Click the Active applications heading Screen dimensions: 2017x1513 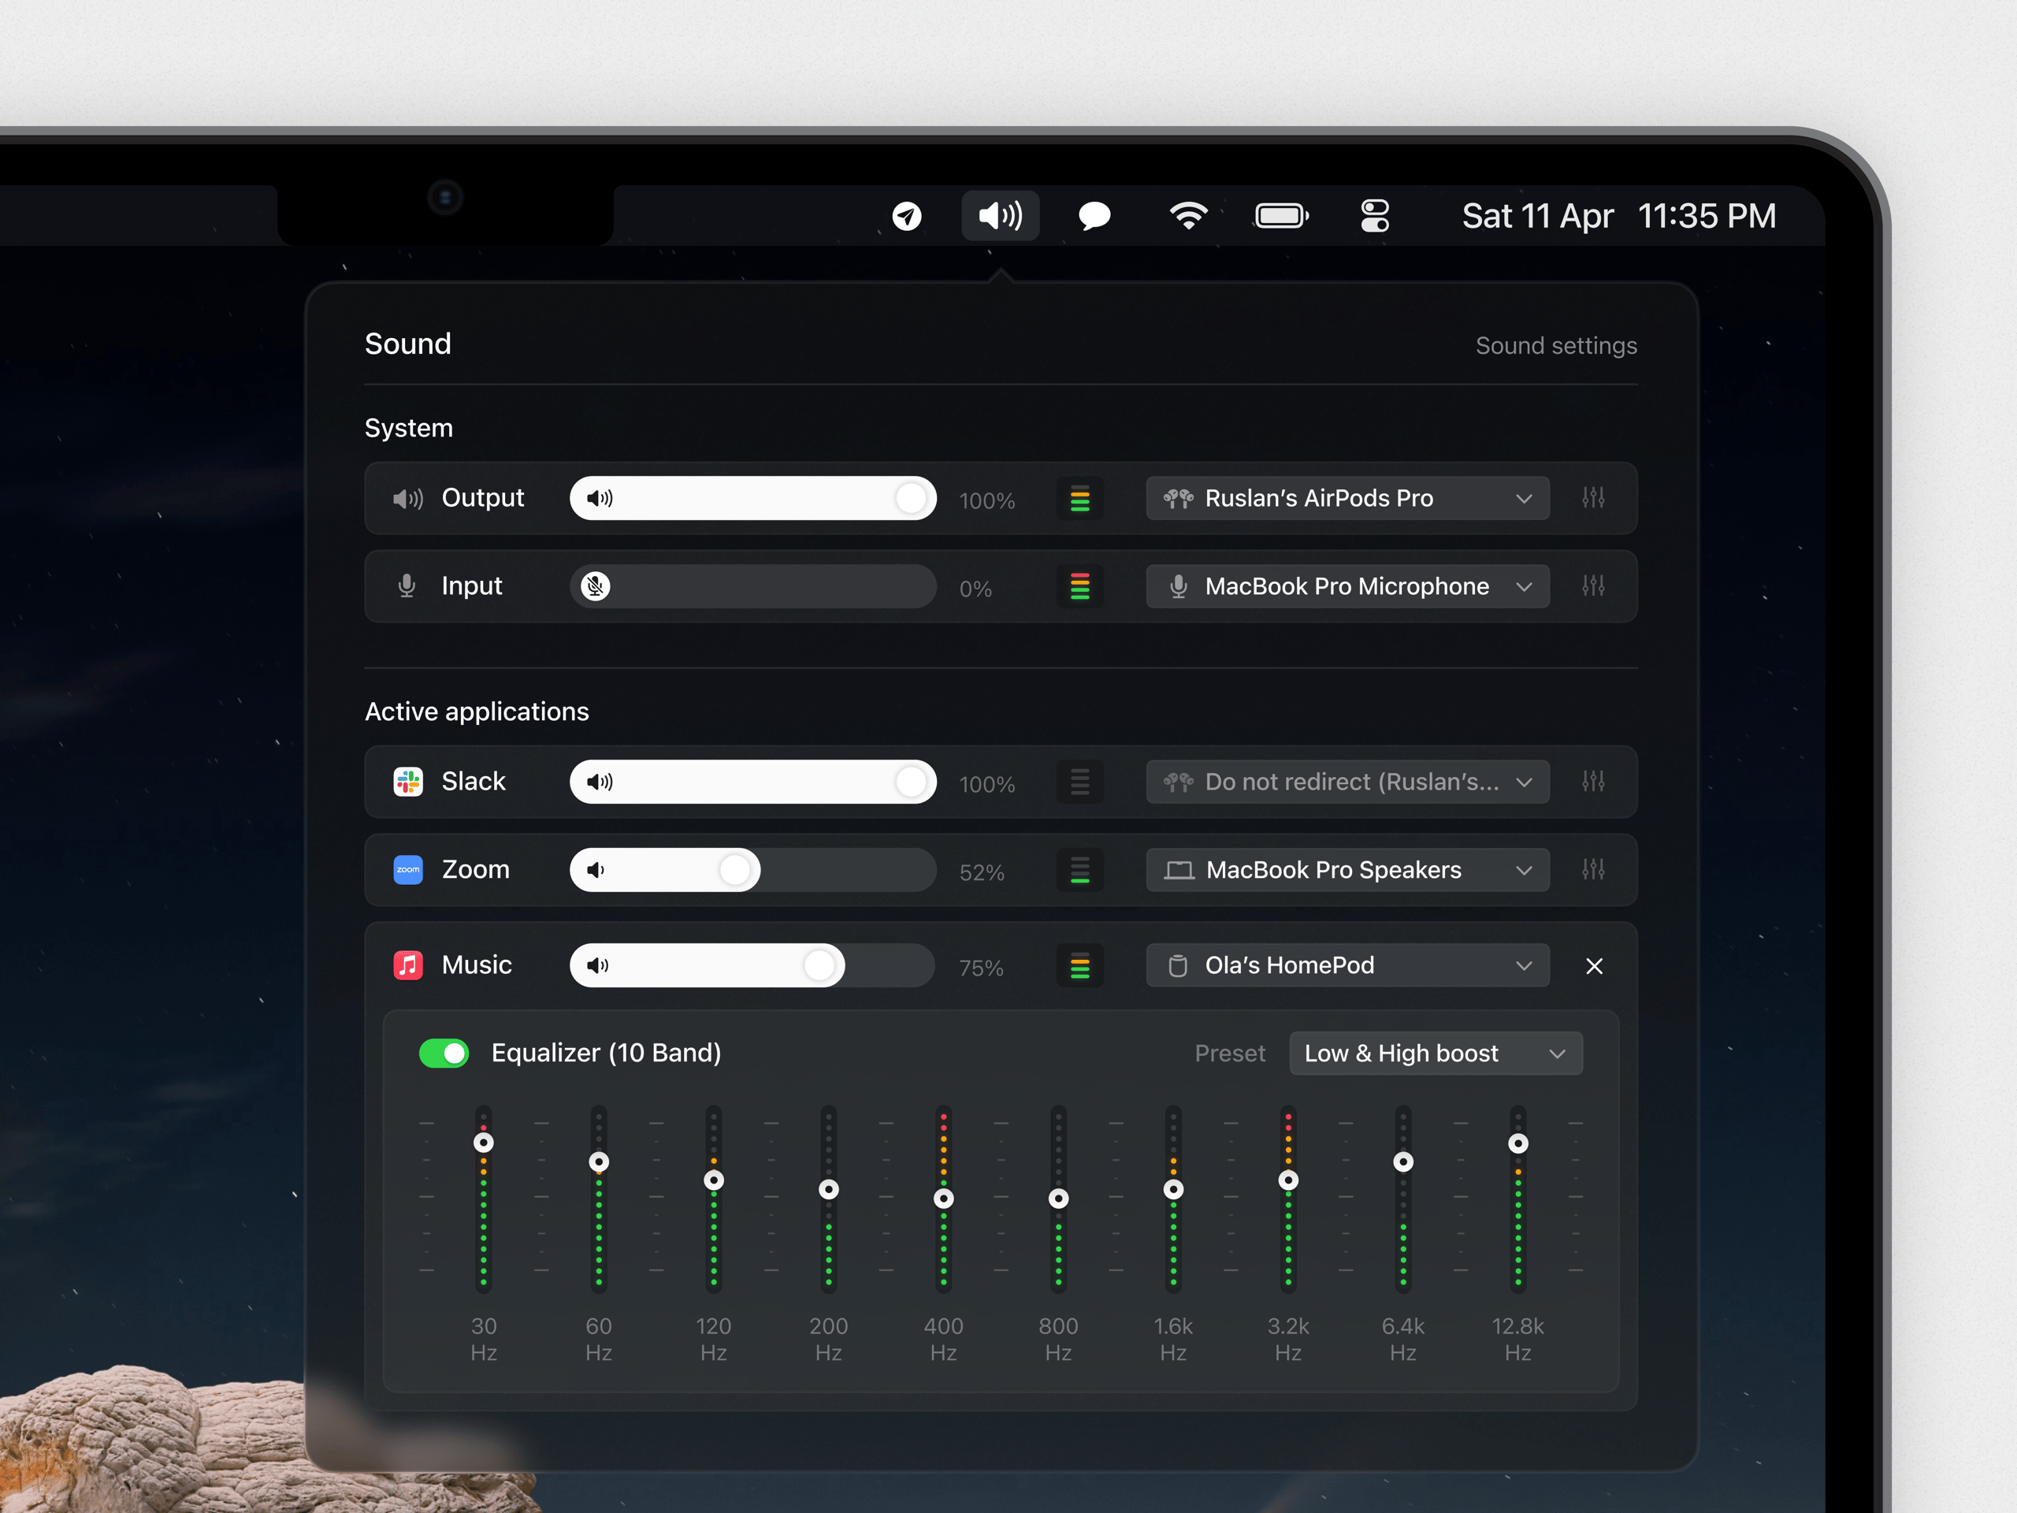[477, 712]
